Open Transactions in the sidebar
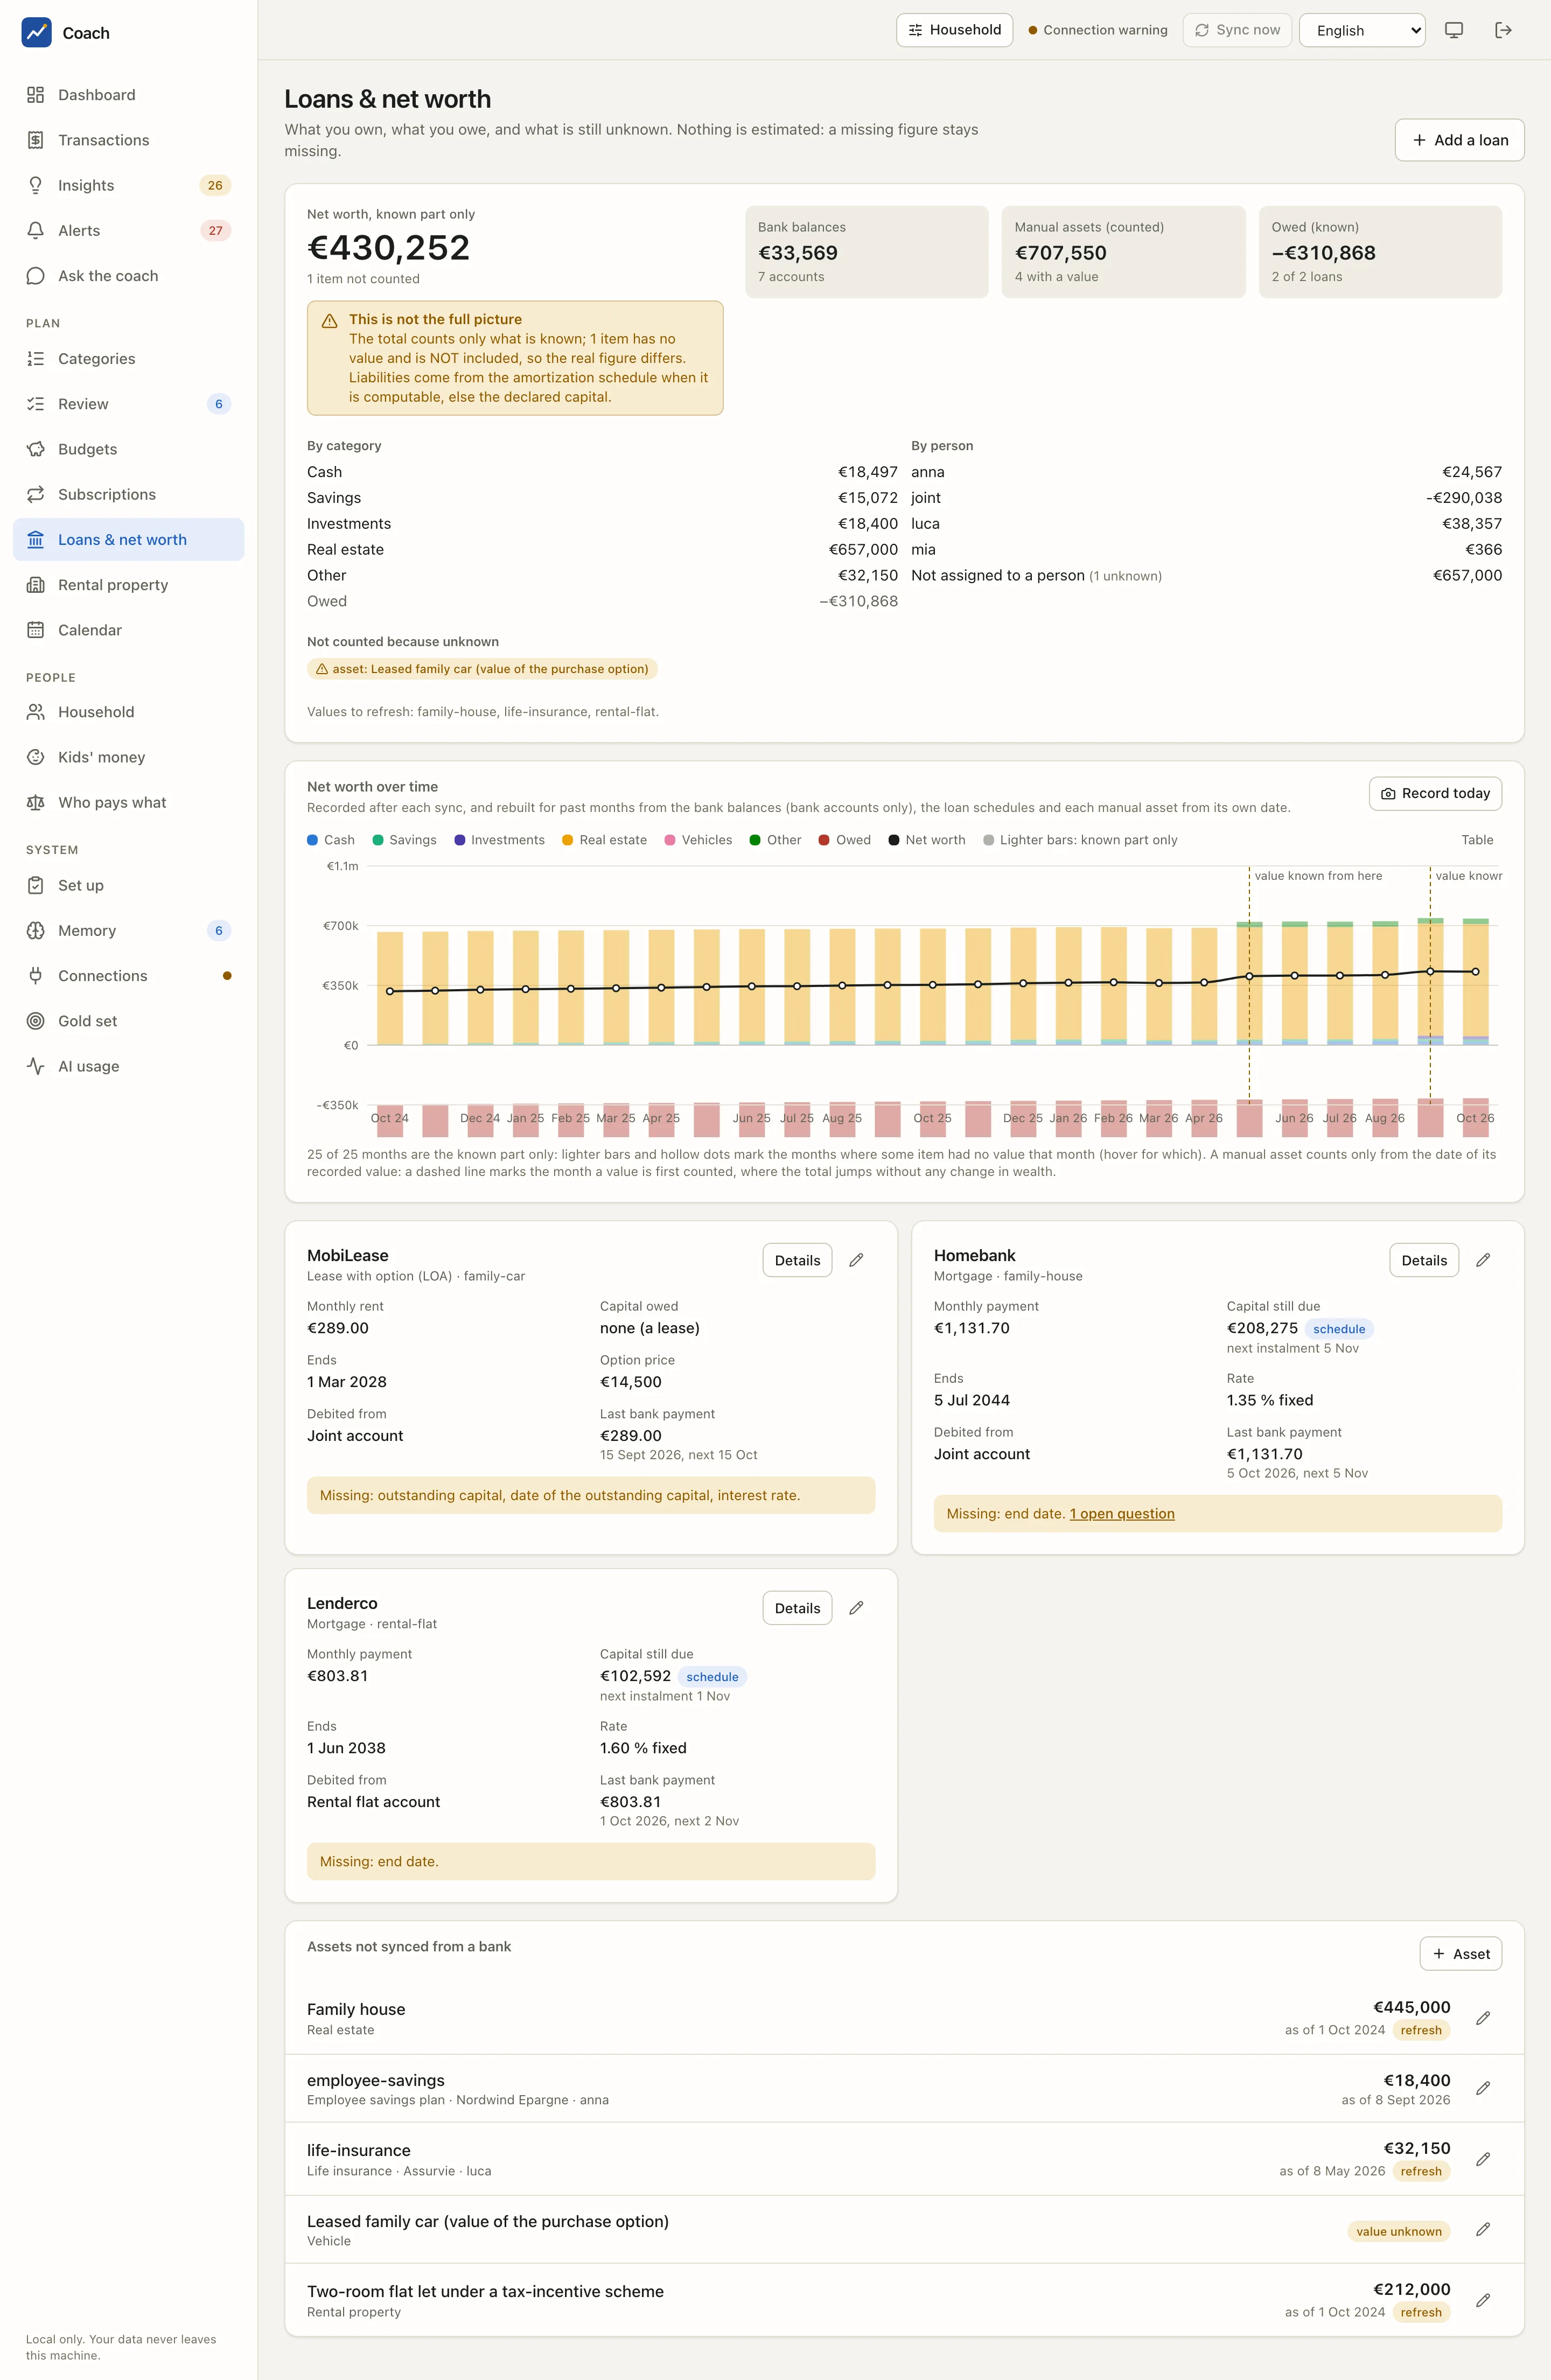 pos(128,140)
